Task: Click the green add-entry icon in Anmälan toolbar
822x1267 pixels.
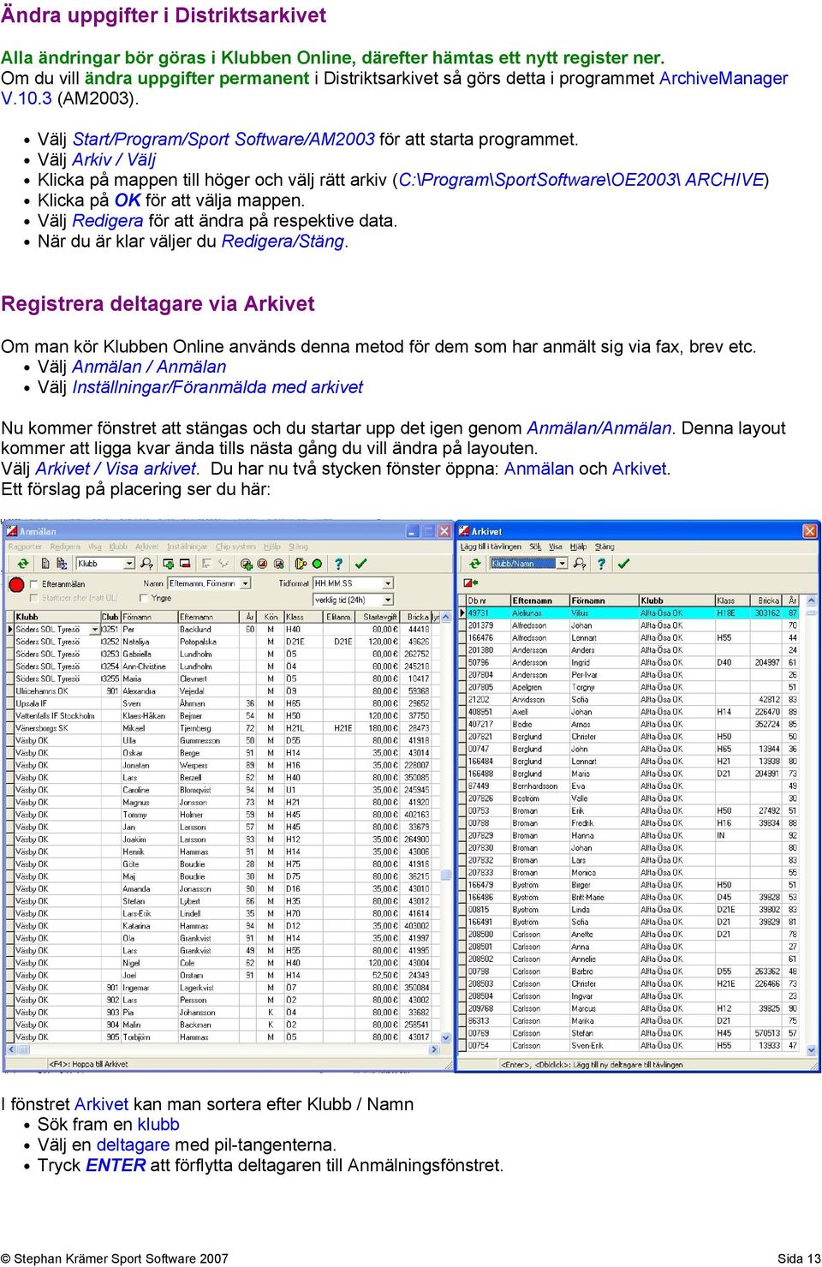Action: pos(168,564)
